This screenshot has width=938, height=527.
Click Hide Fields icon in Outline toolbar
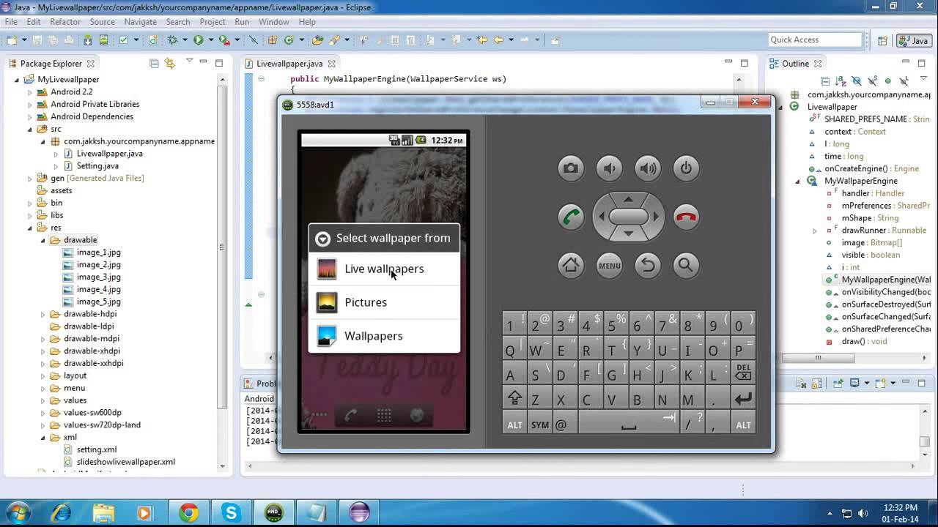tap(857, 81)
